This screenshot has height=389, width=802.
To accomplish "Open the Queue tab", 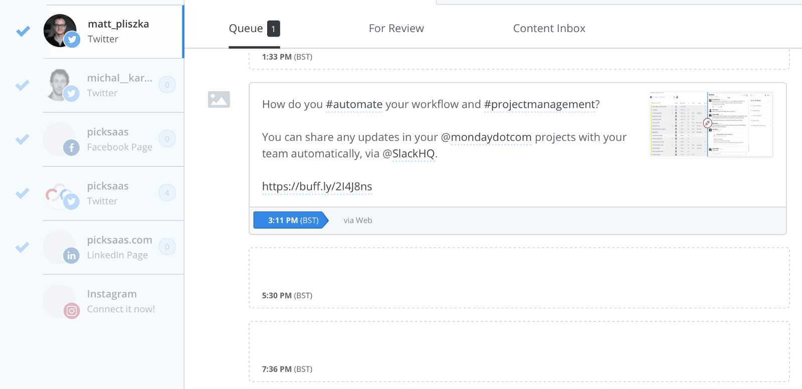I will pyautogui.click(x=254, y=29).
